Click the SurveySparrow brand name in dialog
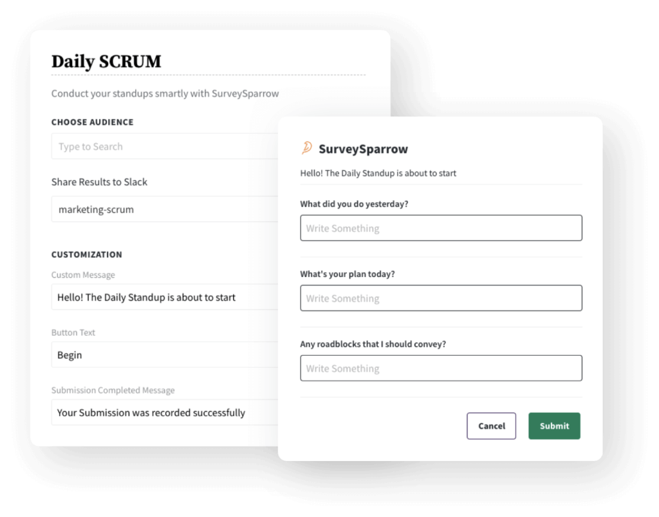This screenshot has width=659, height=517. (x=363, y=149)
